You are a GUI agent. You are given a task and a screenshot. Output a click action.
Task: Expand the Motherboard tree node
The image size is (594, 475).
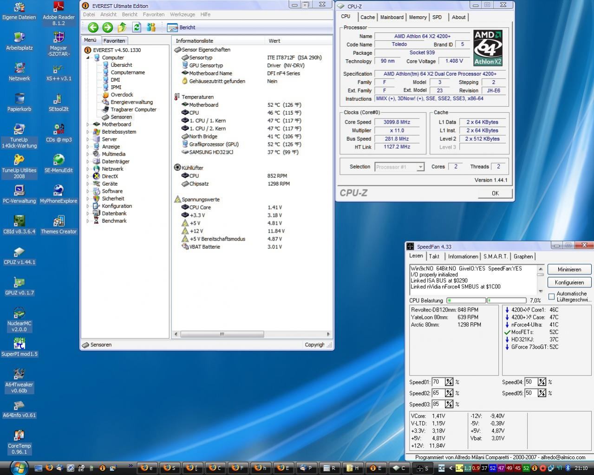(88, 124)
